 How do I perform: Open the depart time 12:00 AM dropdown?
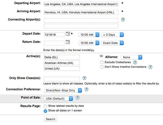pyautogui.click(x=89, y=35)
